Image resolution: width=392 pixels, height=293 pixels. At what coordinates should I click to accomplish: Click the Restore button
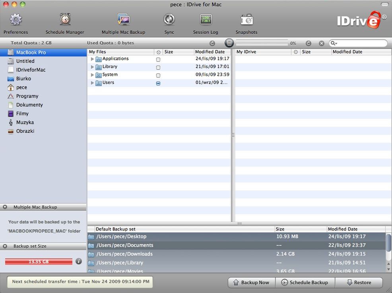359,283
